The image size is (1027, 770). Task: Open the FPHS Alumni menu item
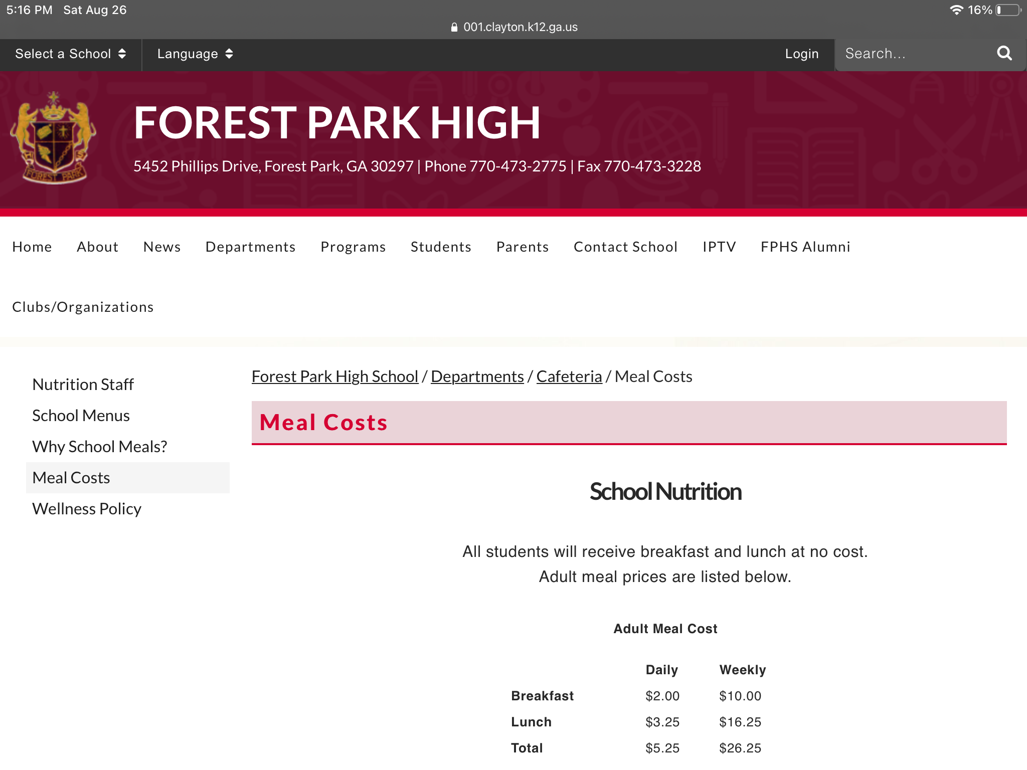[x=806, y=247]
